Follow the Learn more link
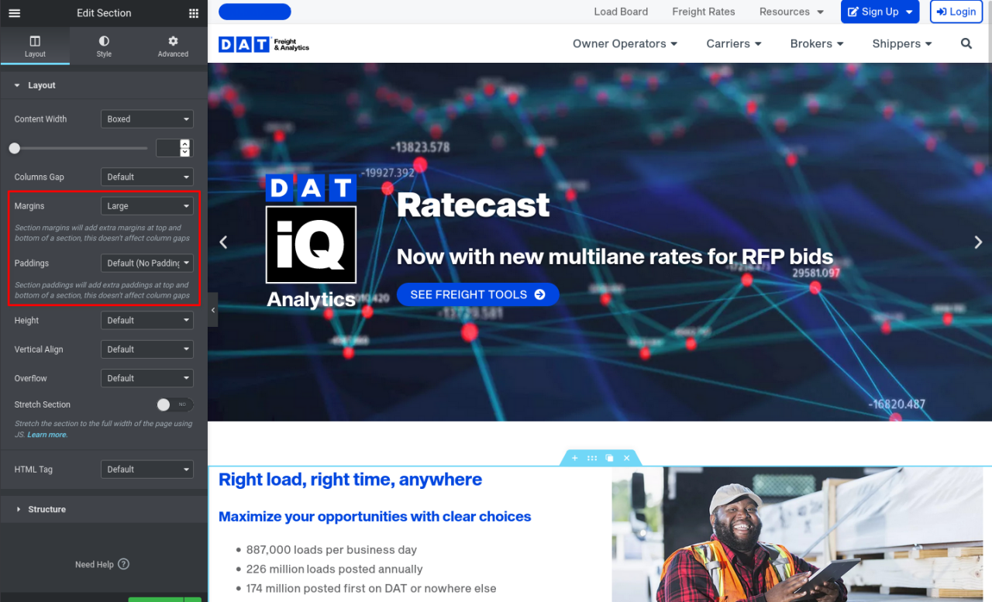 46,435
